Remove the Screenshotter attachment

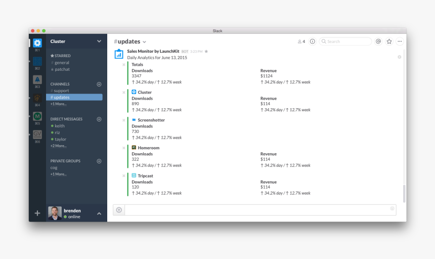124,120
